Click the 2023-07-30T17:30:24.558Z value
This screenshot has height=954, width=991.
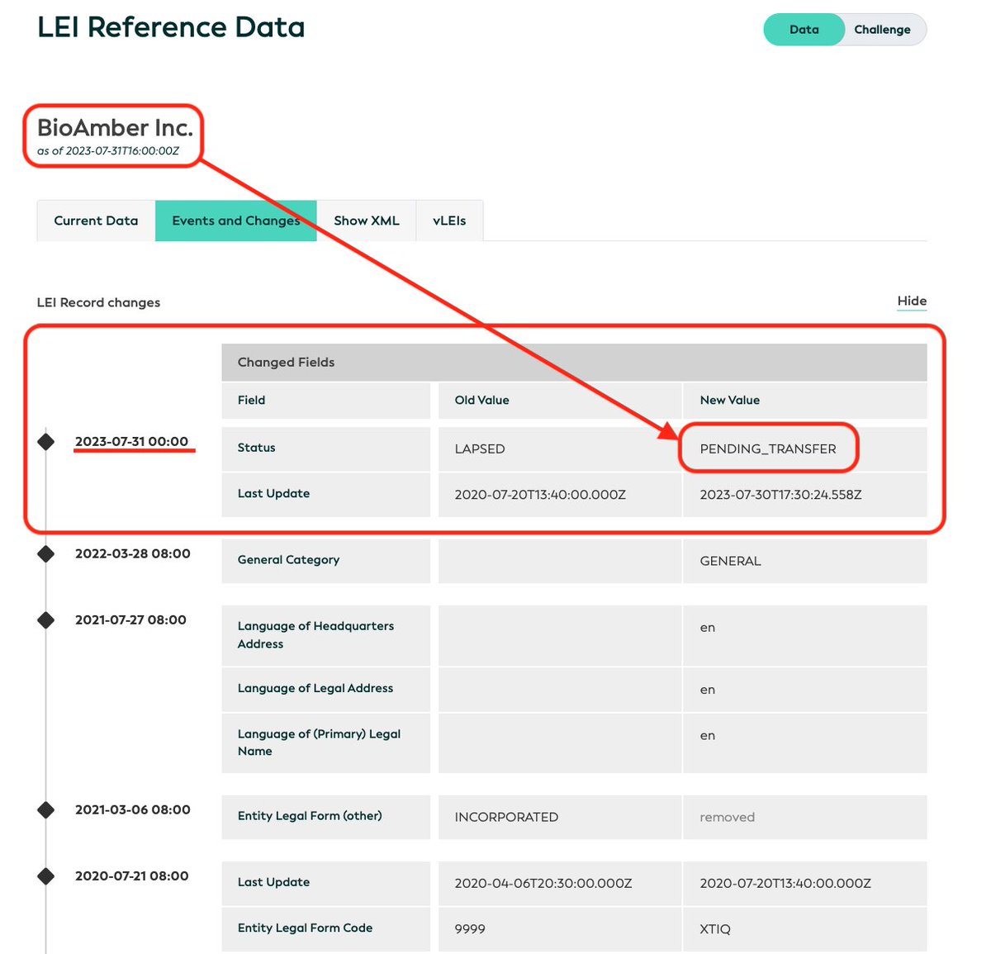tap(780, 495)
